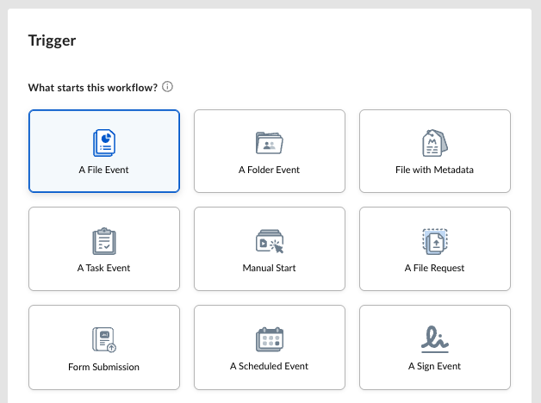This screenshot has width=541, height=403.
Task: Click the File Event document icon
Action: pyautogui.click(x=103, y=142)
